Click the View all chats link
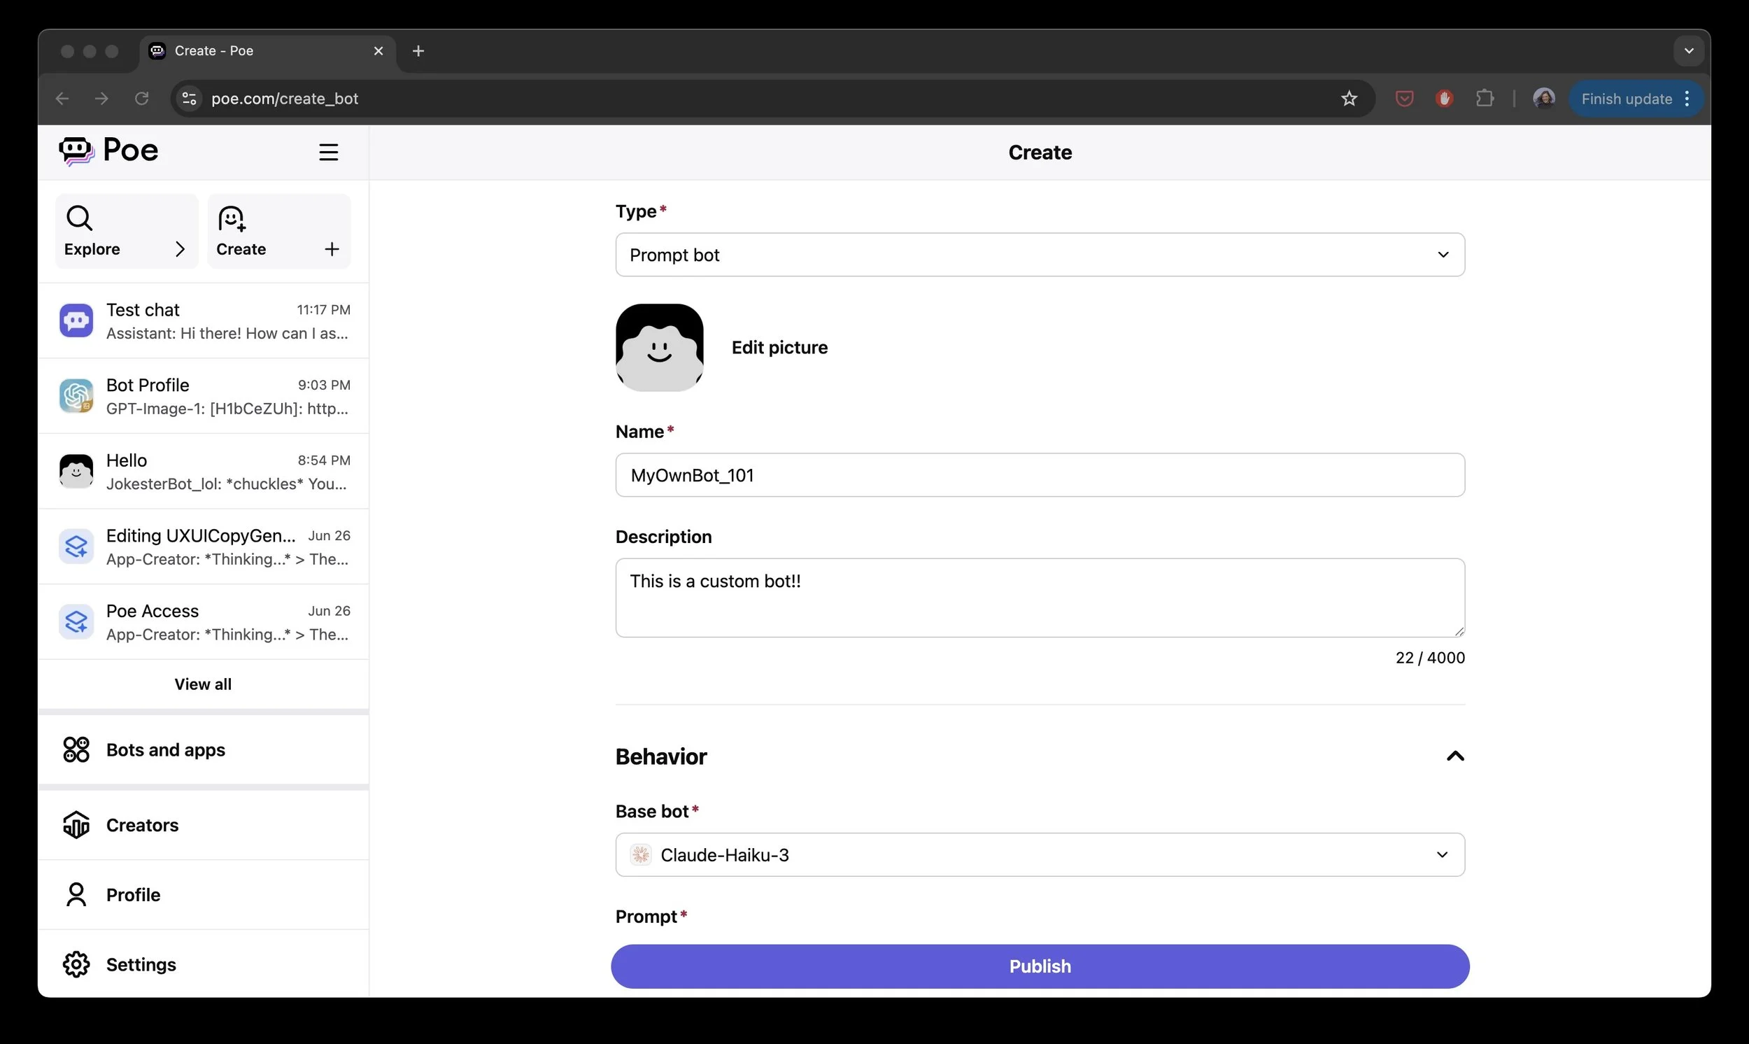The image size is (1749, 1044). tap(203, 684)
